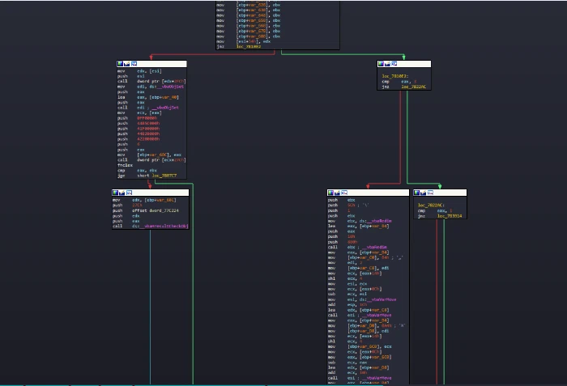This screenshot has width=567, height=386.
Task: Click pencil edit icon on __vbaRedim block
Action: point(338,193)
